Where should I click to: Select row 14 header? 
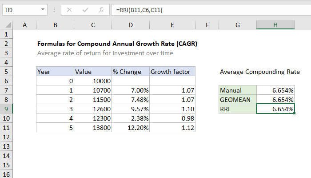(x=6, y=156)
